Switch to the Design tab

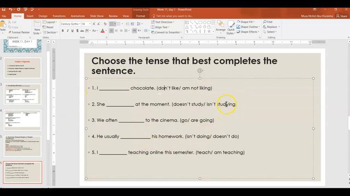pos(43,16)
